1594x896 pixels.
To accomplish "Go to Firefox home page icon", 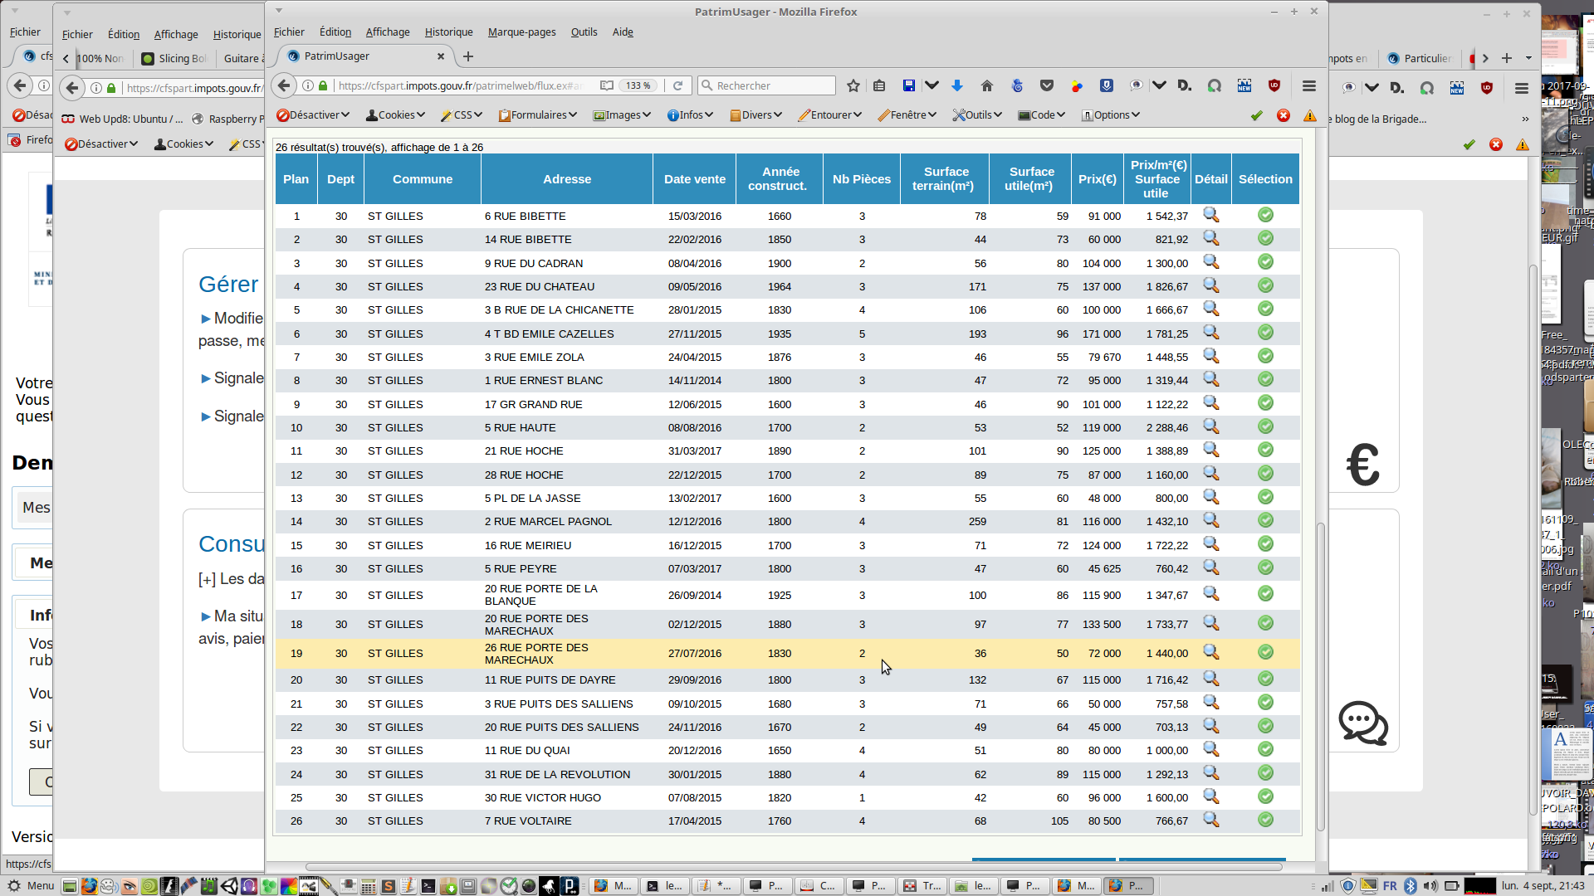I will pos(987,85).
